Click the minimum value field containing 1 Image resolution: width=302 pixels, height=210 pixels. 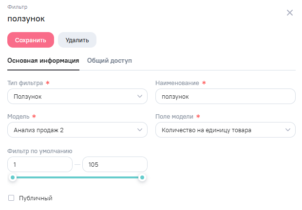pos(40,164)
